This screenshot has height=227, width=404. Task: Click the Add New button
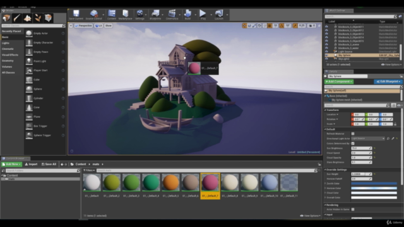pyautogui.click(x=11, y=164)
